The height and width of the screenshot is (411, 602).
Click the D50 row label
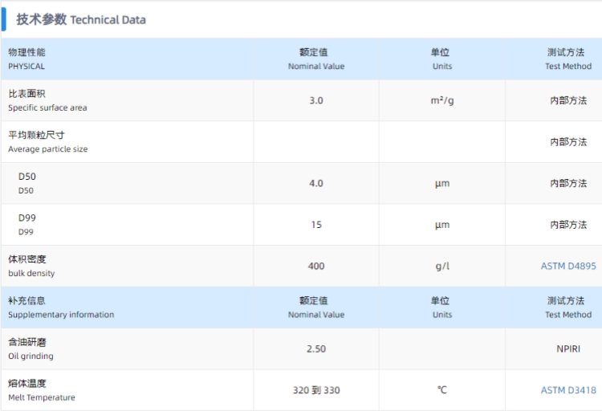(26, 183)
